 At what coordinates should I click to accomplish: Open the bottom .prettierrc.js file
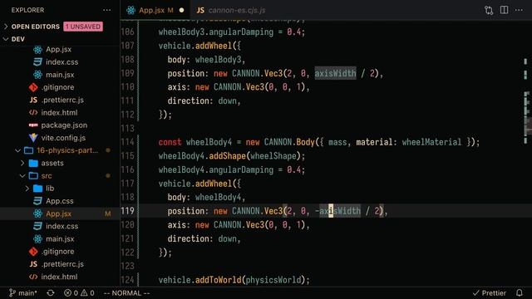[62, 264]
